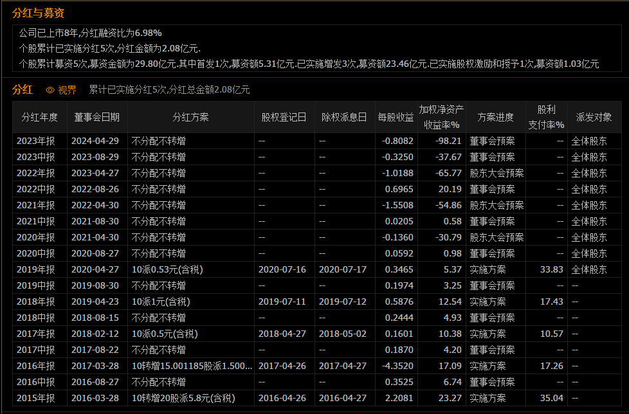Click 股东大会预案 in the 2022年报 row
This screenshot has height=414, width=629.
click(497, 173)
